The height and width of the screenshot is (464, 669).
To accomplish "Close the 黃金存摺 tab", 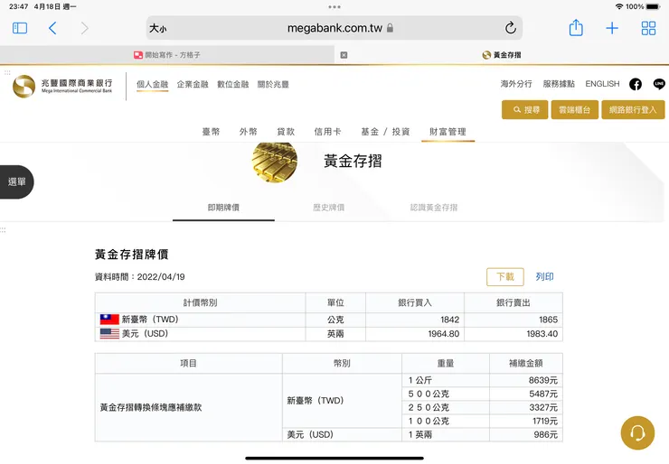I will coord(344,55).
